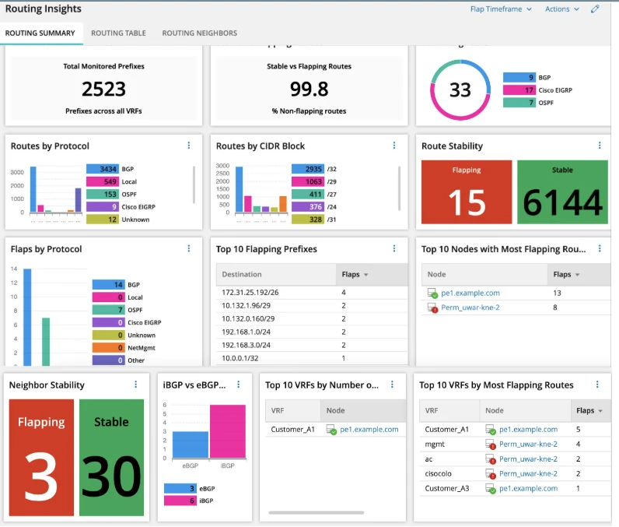Image resolution: width=619 pixels, height=527 pixels.
Task: Click node status icon in the ac row
Action: (x=491, y=459)
